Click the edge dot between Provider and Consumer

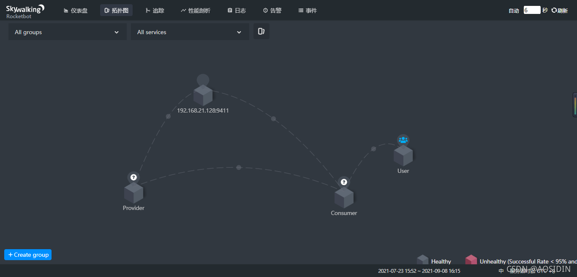pos(239,167)
